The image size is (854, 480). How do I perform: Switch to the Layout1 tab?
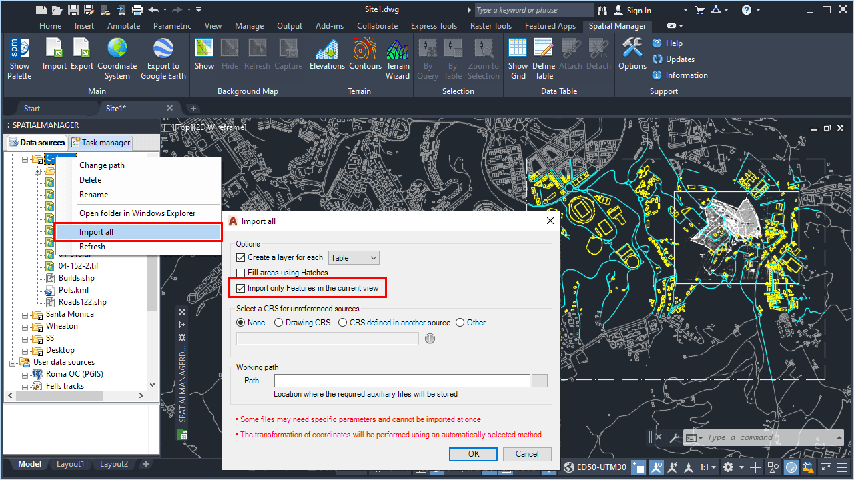(x=70, y=464)
